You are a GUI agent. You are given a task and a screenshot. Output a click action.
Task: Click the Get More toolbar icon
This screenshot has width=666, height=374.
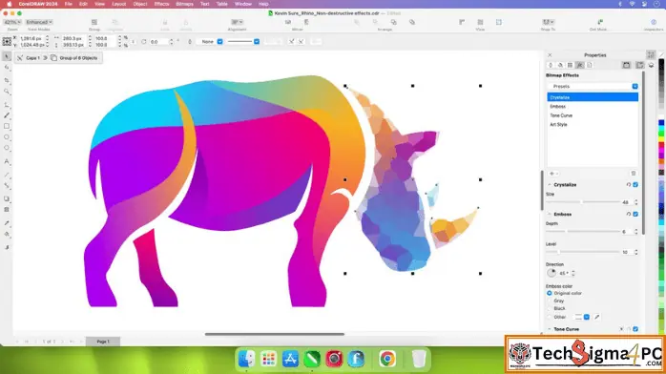600,22
